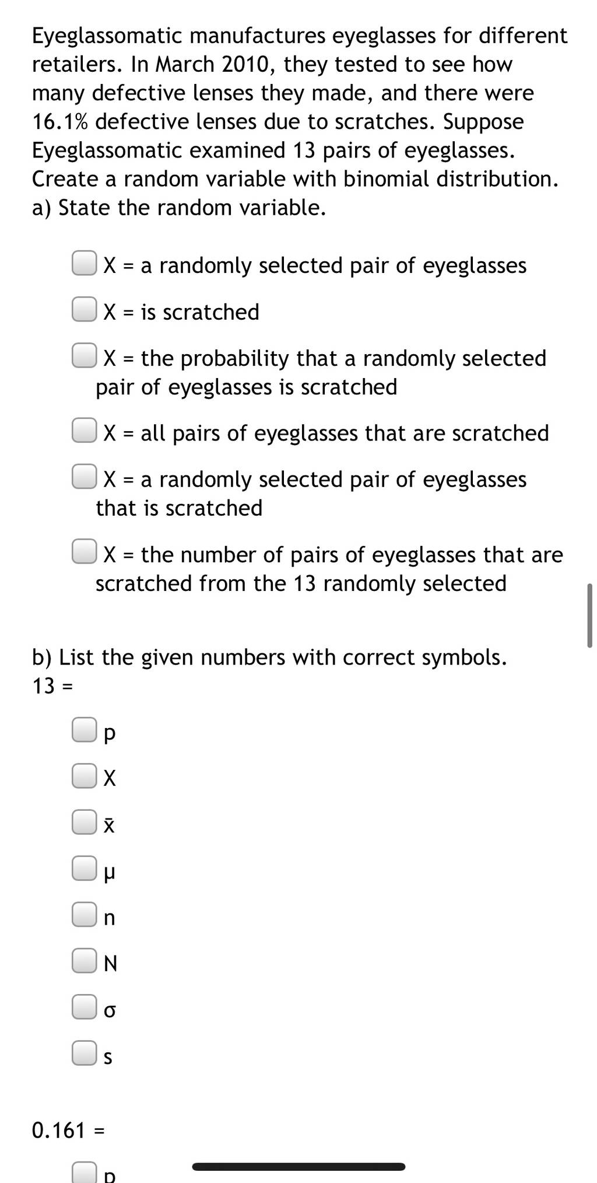This screenshot has height=1183, width=597.
Task: Click the 'b) List the given numbers' heading
Action: [x=269, y=657]
